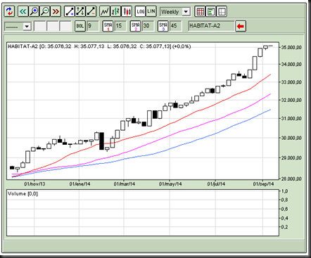This screenshot has width=311, height=258.
Task: Toggle the logarithmic scale LOG button
Action: [141, 11]
